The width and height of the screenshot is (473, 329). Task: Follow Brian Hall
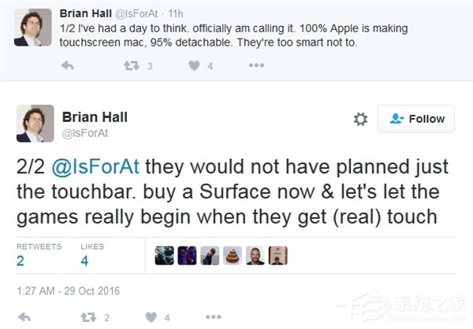click(x=416, y=119)
